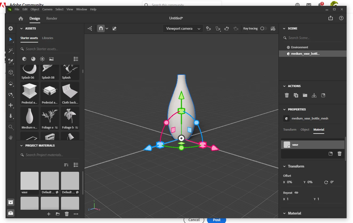Open render settings icon beside Ray tracing
Screen dimensions: 353x223
click(273, 28)
